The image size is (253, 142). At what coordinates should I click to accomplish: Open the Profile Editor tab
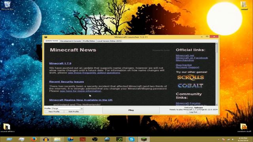tap(89, 41)
